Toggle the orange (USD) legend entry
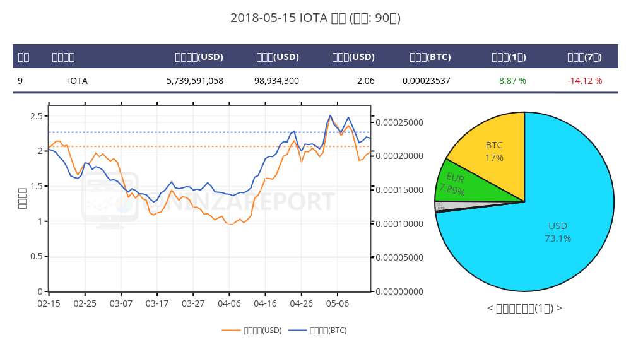Viewport: 631px width, 347px height. tap(252, 331)
